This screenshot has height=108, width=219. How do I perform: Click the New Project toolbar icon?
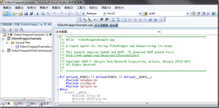point(5,14)
